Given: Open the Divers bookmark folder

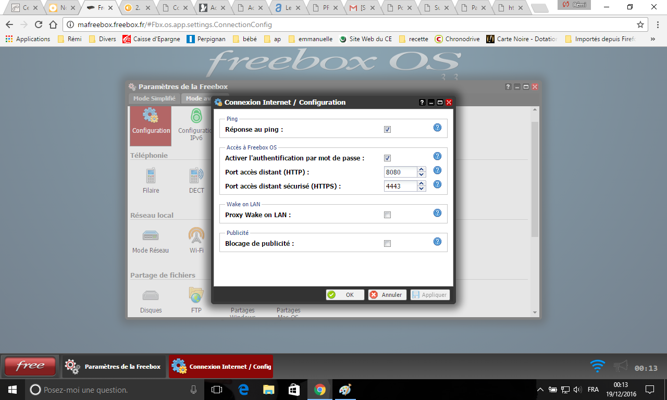Looking at the screenshot, I should pyautogui.click(x=103, y=39).
